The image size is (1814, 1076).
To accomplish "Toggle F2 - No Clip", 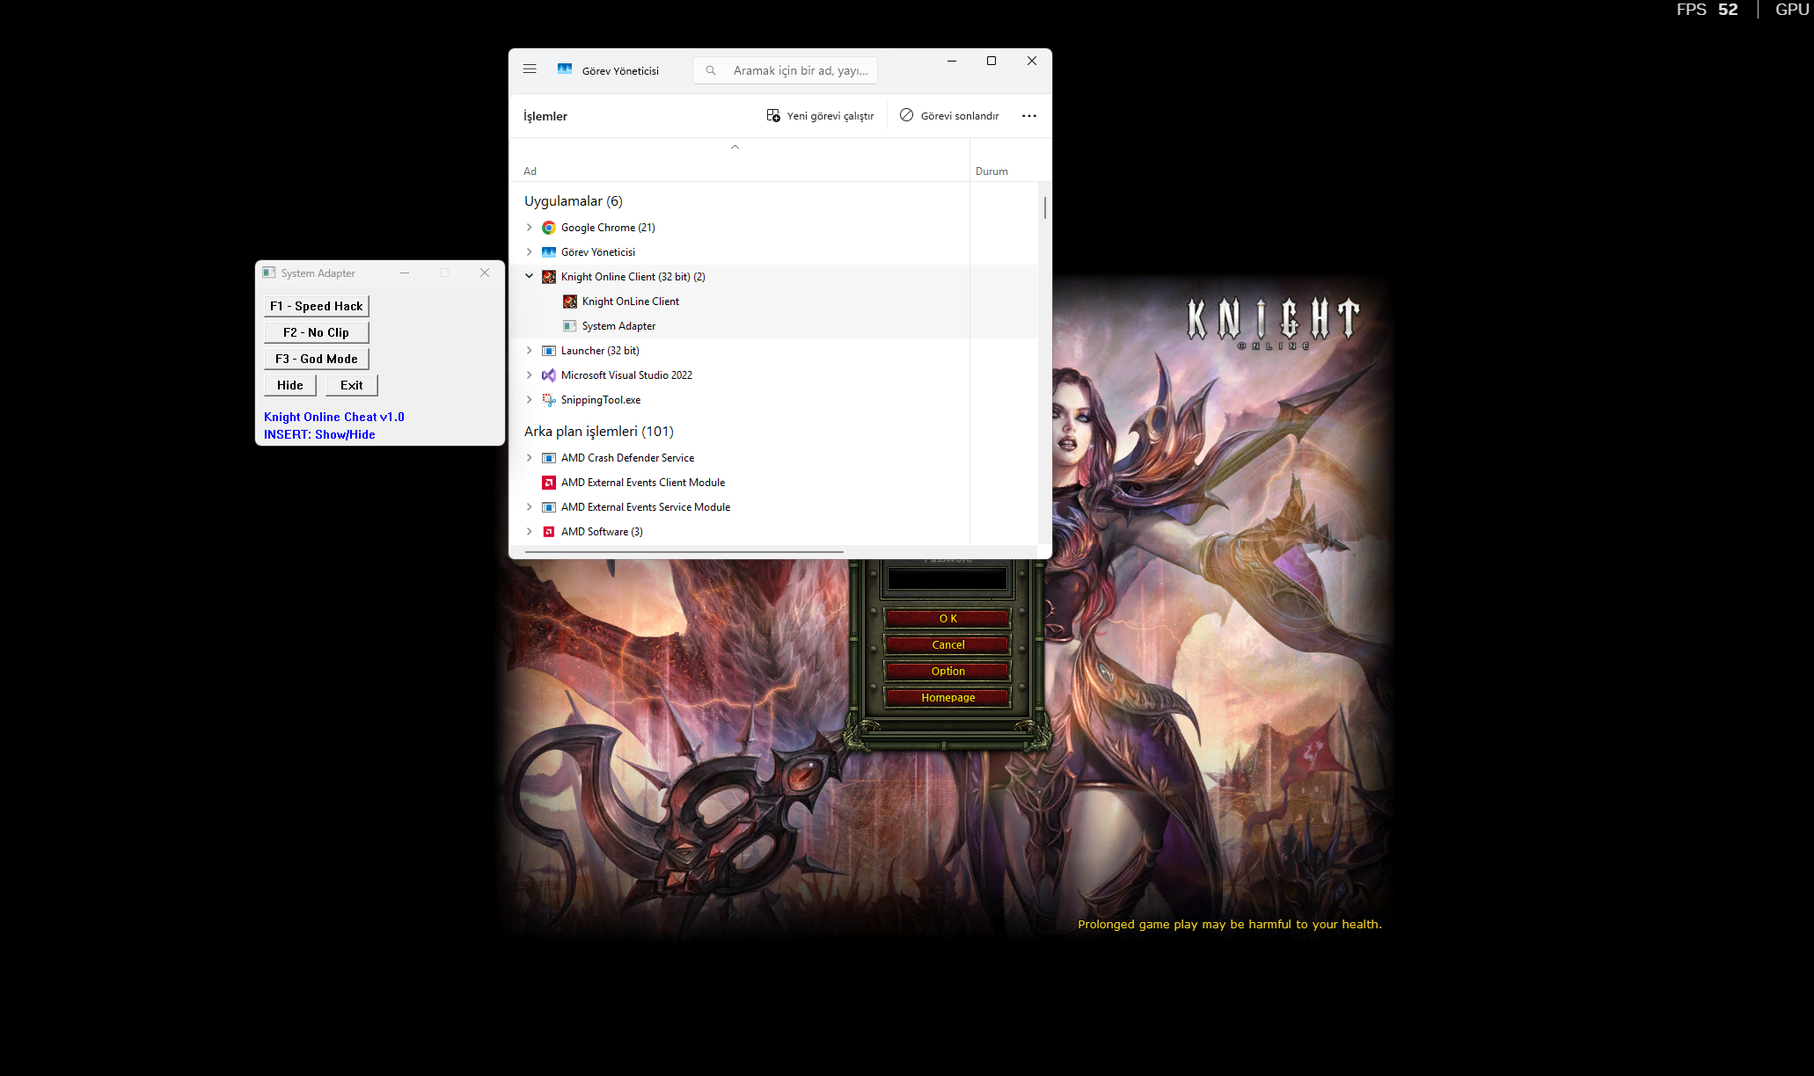I will [x=317, y=332].
